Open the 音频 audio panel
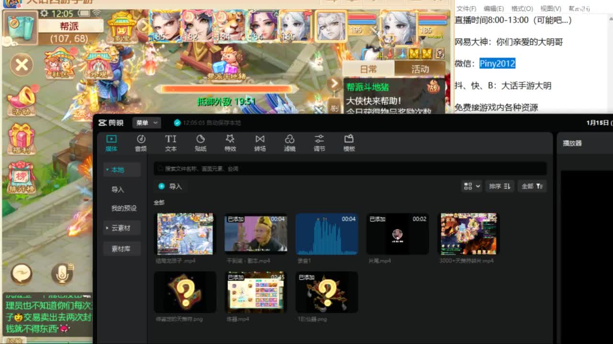The image size is (613, 344). tap(141, 142)
